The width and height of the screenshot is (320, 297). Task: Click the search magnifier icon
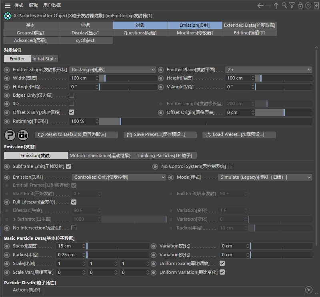[x=284, y=6]
